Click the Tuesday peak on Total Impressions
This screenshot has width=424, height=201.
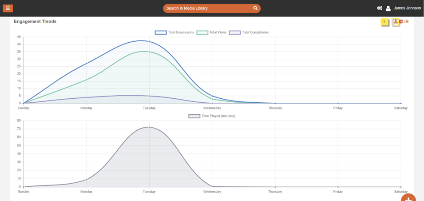click(149, 41)
